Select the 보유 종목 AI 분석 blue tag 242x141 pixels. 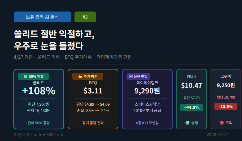[42, 17]
